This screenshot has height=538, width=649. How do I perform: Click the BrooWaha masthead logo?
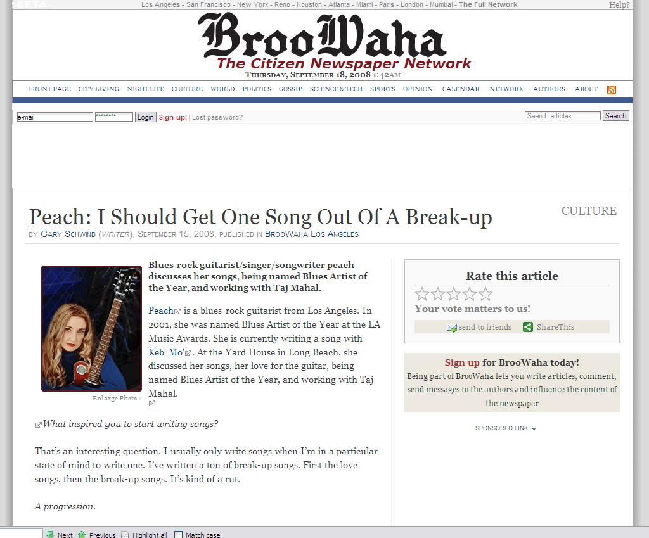(323, 36)
